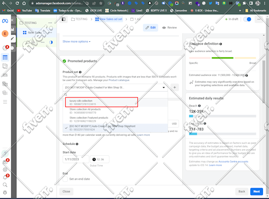Open the audiences people icon in sidebar

point(5,75)
